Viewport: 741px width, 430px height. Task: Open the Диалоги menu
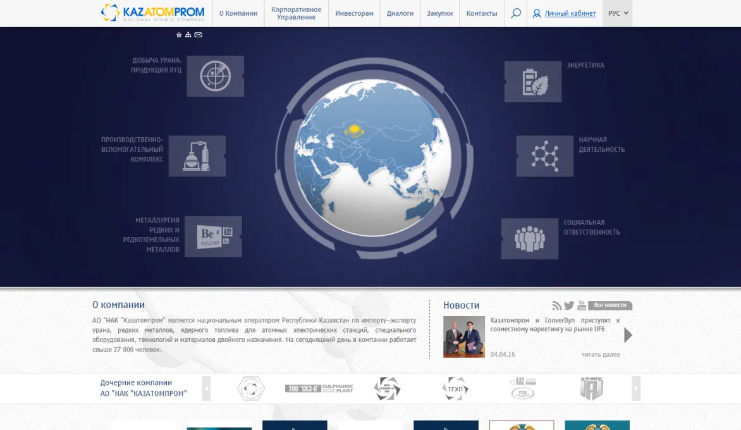[400, 13]
